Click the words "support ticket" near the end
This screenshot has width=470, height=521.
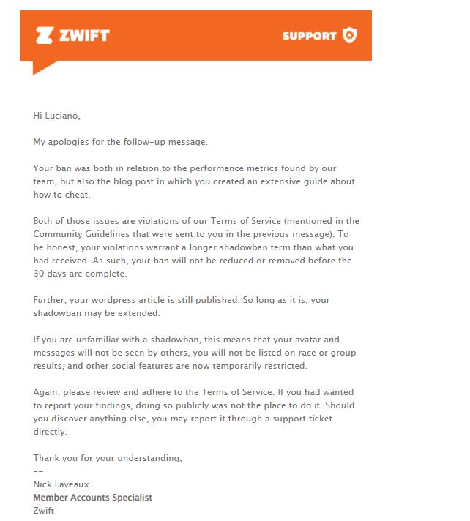(302, 419)
